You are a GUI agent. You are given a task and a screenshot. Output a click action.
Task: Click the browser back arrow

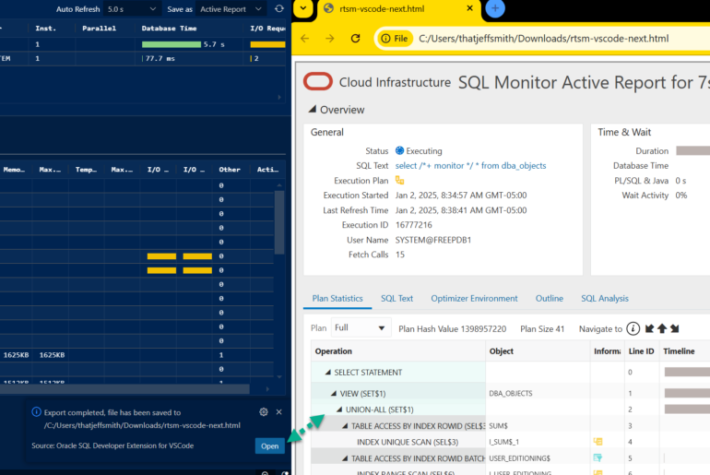[x=305, y=39]
